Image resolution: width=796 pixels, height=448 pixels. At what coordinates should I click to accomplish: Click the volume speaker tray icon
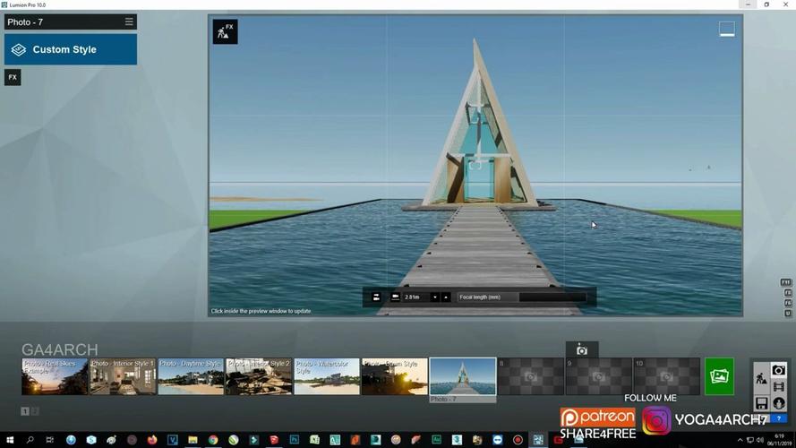[760, 440]
